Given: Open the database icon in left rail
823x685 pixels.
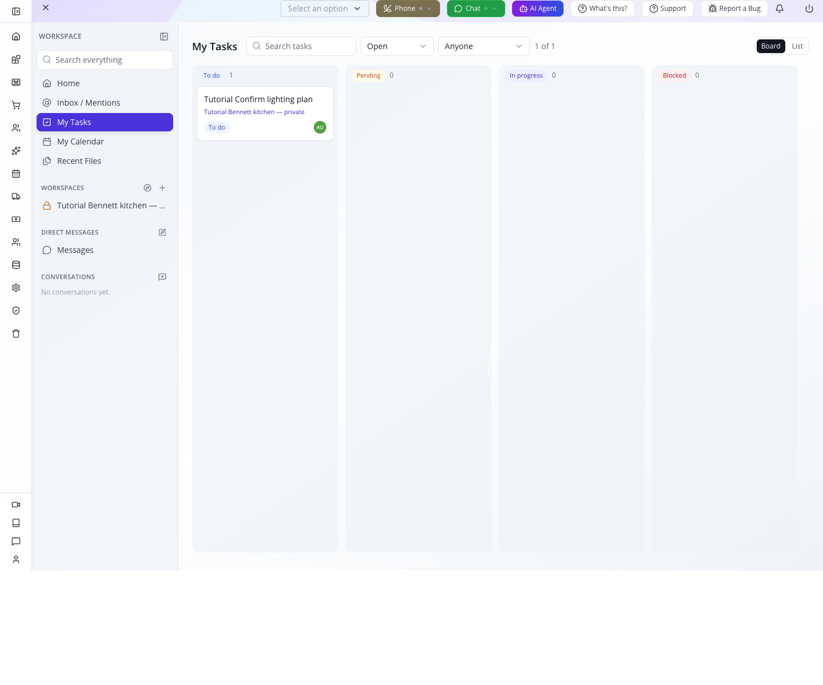Looking at the screenshot, I should coord(16,265).
